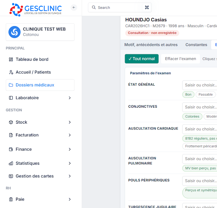This screenshot has height=208, width=217.
Task: Open Motif, antécédents et autres tab
Action: pos(151,45)
